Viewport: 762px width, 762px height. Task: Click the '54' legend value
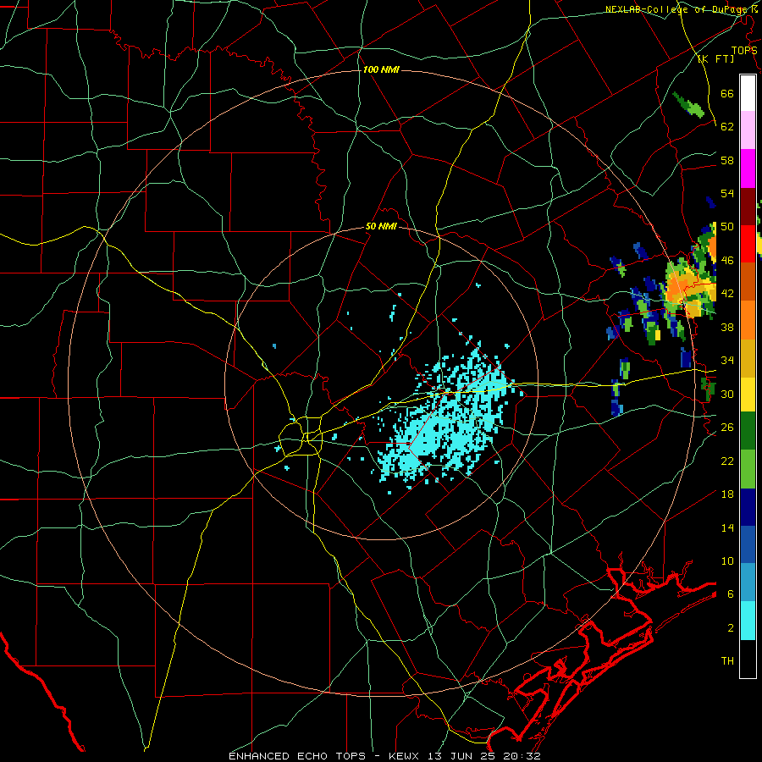coord(727,193)
